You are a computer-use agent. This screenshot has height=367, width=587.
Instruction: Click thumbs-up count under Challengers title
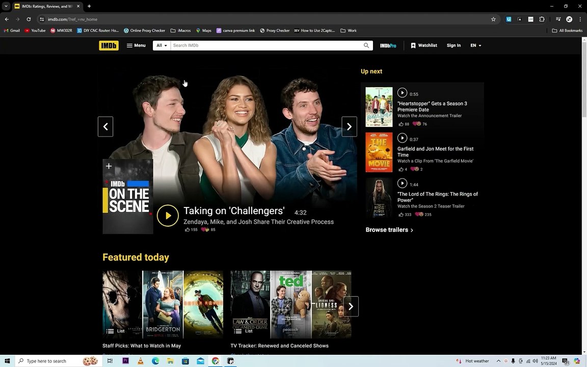click(x=191, y=229)
